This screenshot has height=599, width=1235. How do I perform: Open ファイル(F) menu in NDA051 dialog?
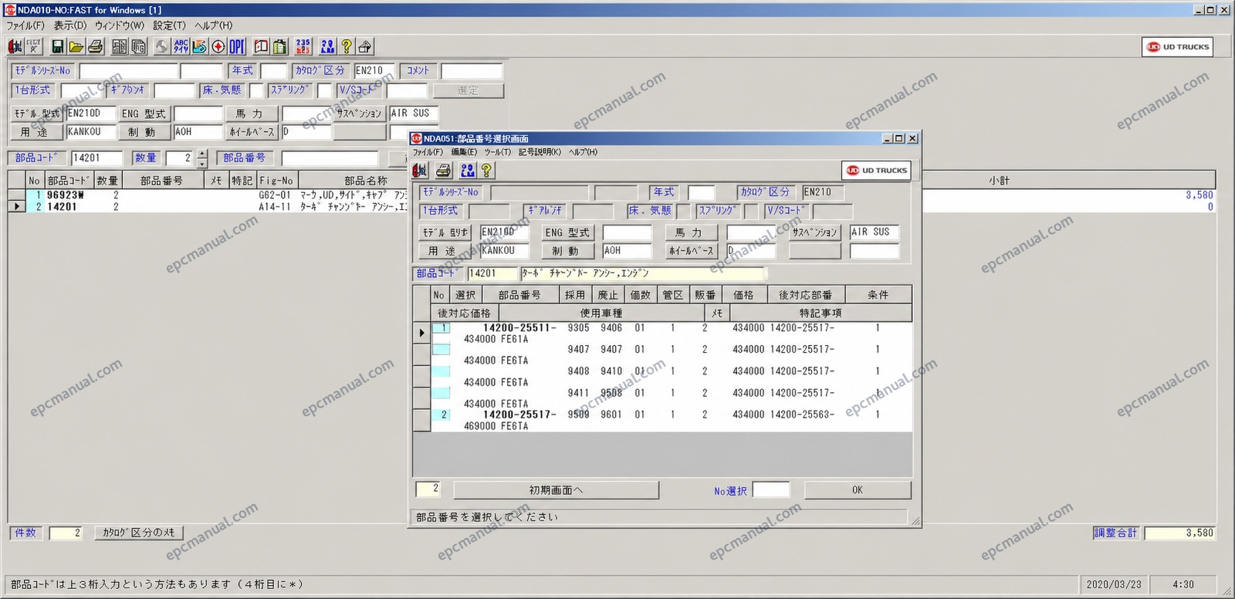(x=428, y=152)
